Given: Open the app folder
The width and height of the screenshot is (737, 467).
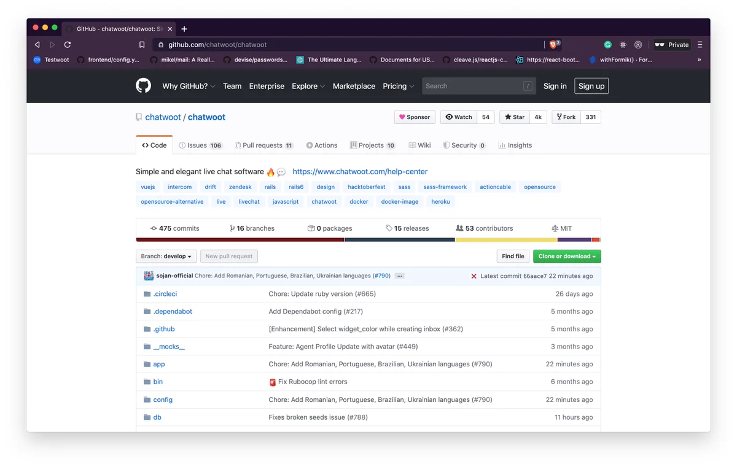Looking at the screenshot, I should pos(159,364).
